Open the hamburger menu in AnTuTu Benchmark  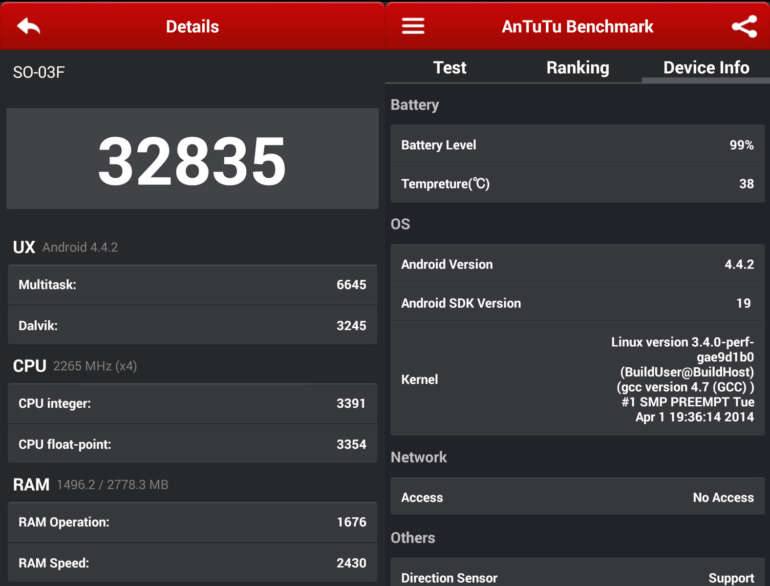[413, 26]
